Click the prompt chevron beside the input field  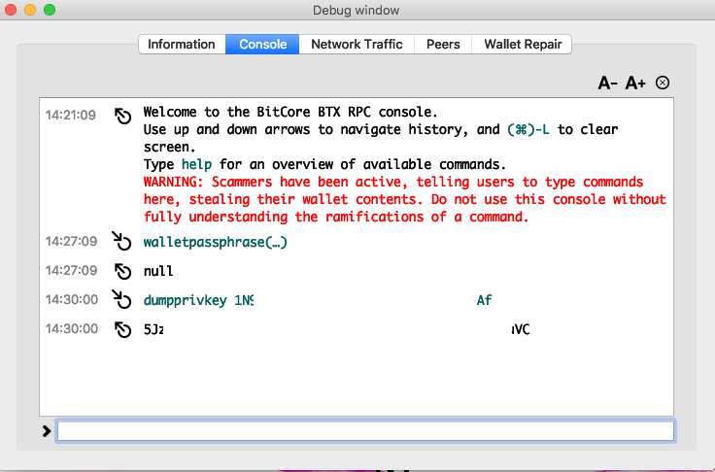point(46,431)
